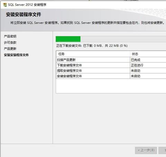Click the download status text showing 22 MB
The height and width of the screenshot is (157, 166).
pyautogui.click(x=92, y=46)
